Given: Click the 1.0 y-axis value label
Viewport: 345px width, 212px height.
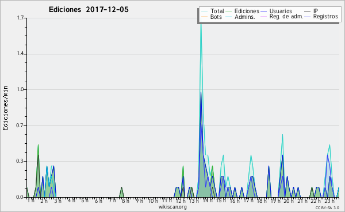Looking at the screenshot, I should click(x=20, y=89).
